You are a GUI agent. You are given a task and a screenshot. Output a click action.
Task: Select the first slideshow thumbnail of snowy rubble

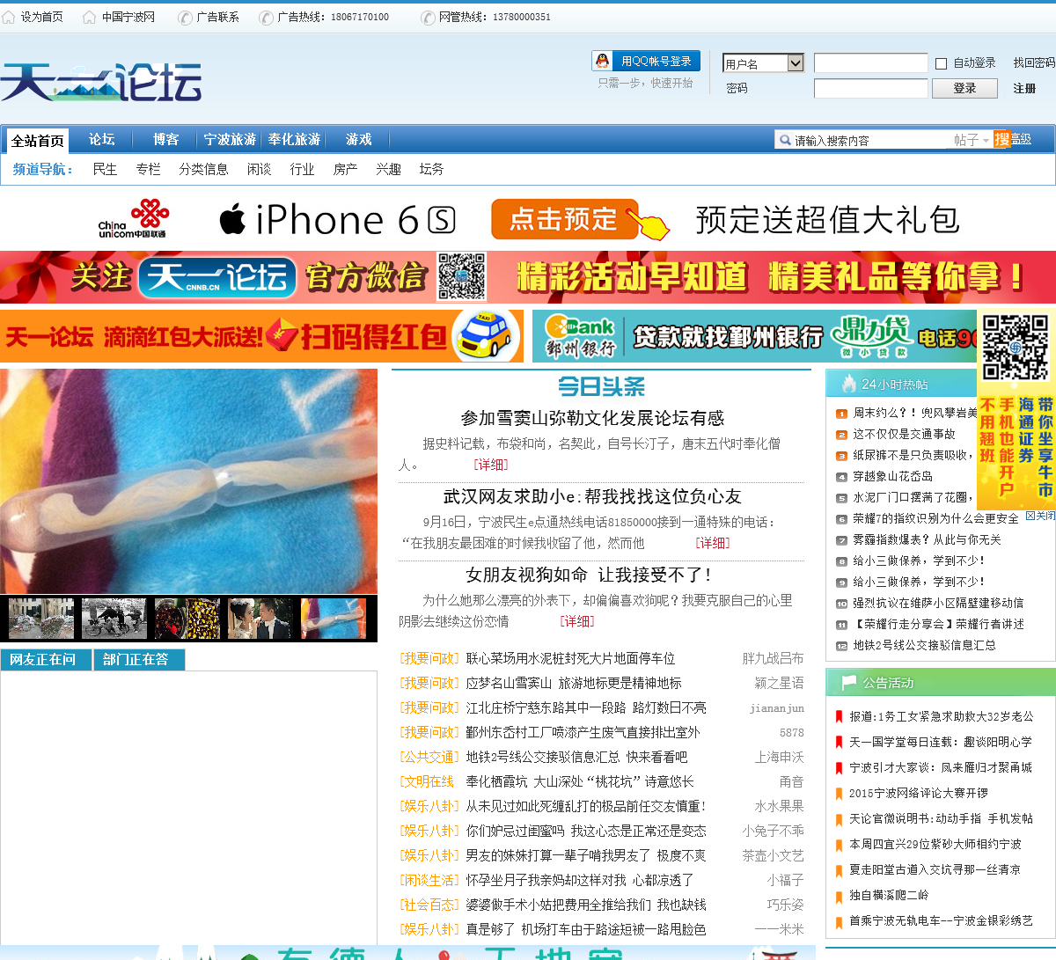41,619
